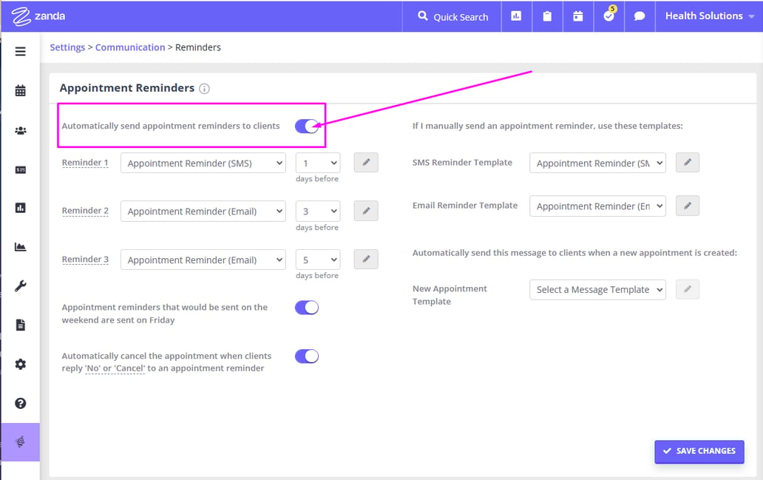The height and width of the screenshot is (480, 763).
Task: Open the New Appointment Template dropdown
Action: click(597, 289)
